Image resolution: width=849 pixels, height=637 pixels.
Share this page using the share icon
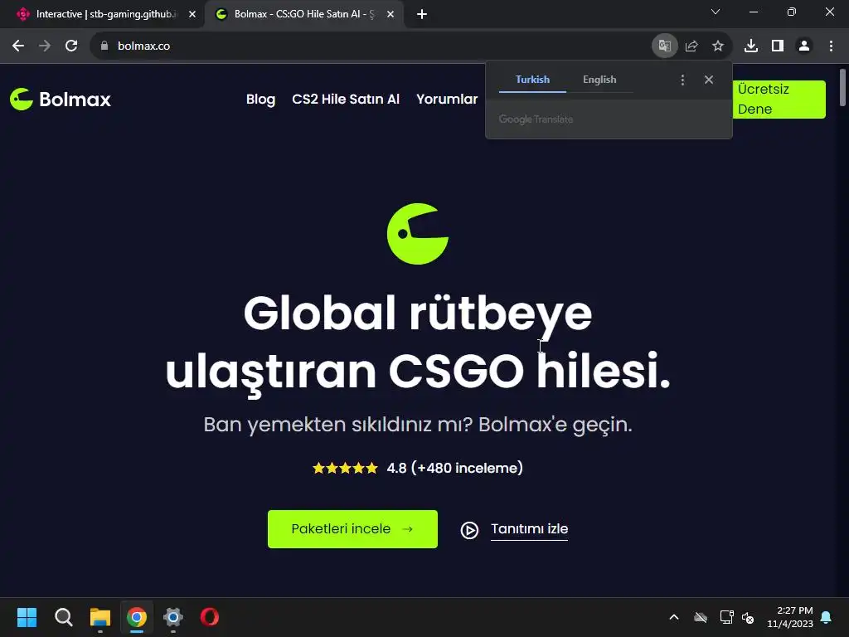(x=691, y=46)
